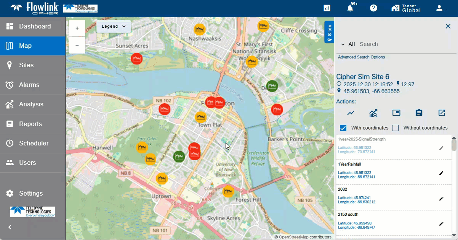This screenshot has height=240, width=458.
Task: Open the All search filter dropdown
Action: pyautogui.click(x=348, y=44)
